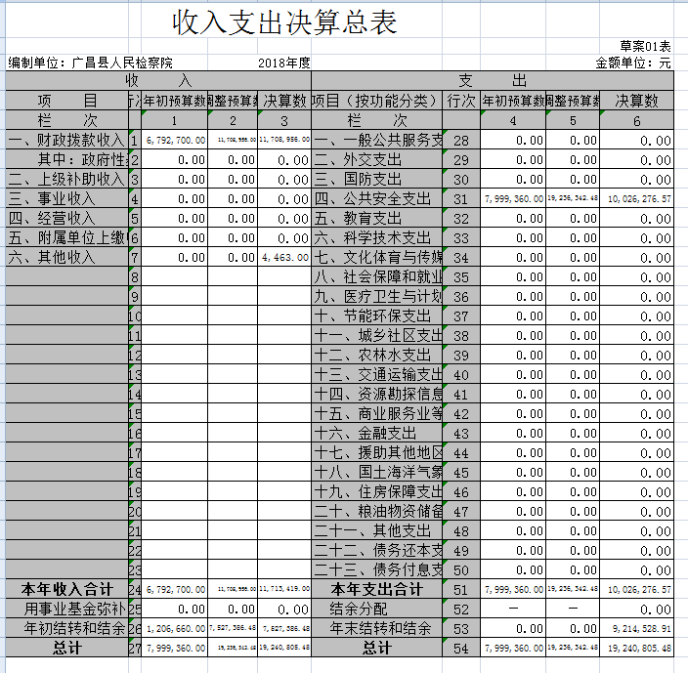Click the 草案01表 label cell

click(645, 46)
